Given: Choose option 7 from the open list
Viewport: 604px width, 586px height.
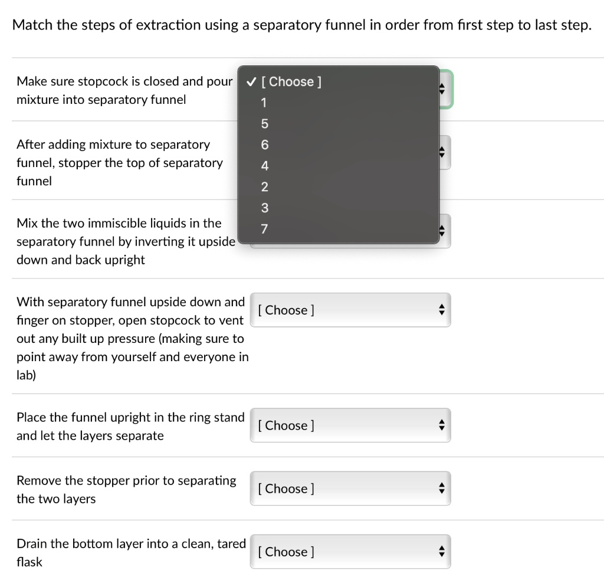Looking at the screenshot, I should click(264, 228).
